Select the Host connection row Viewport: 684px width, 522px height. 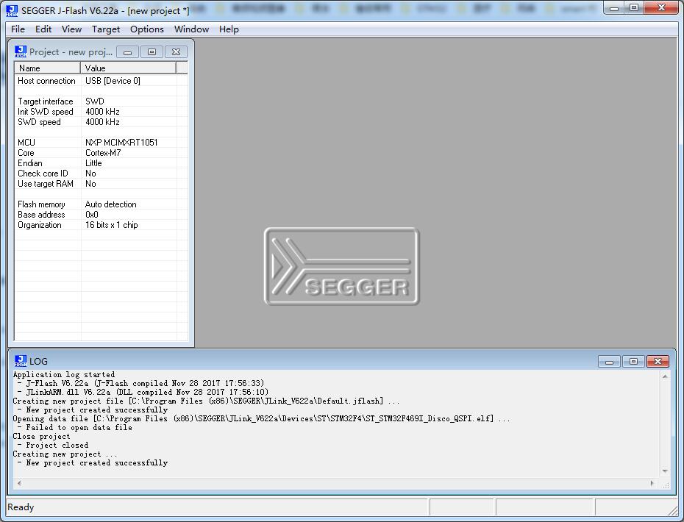point(101,81)
